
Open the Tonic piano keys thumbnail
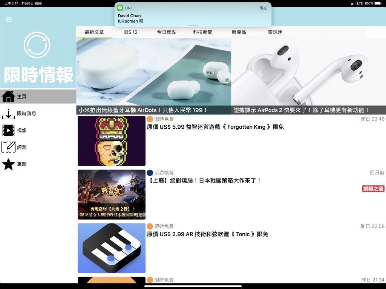point(112,248)
